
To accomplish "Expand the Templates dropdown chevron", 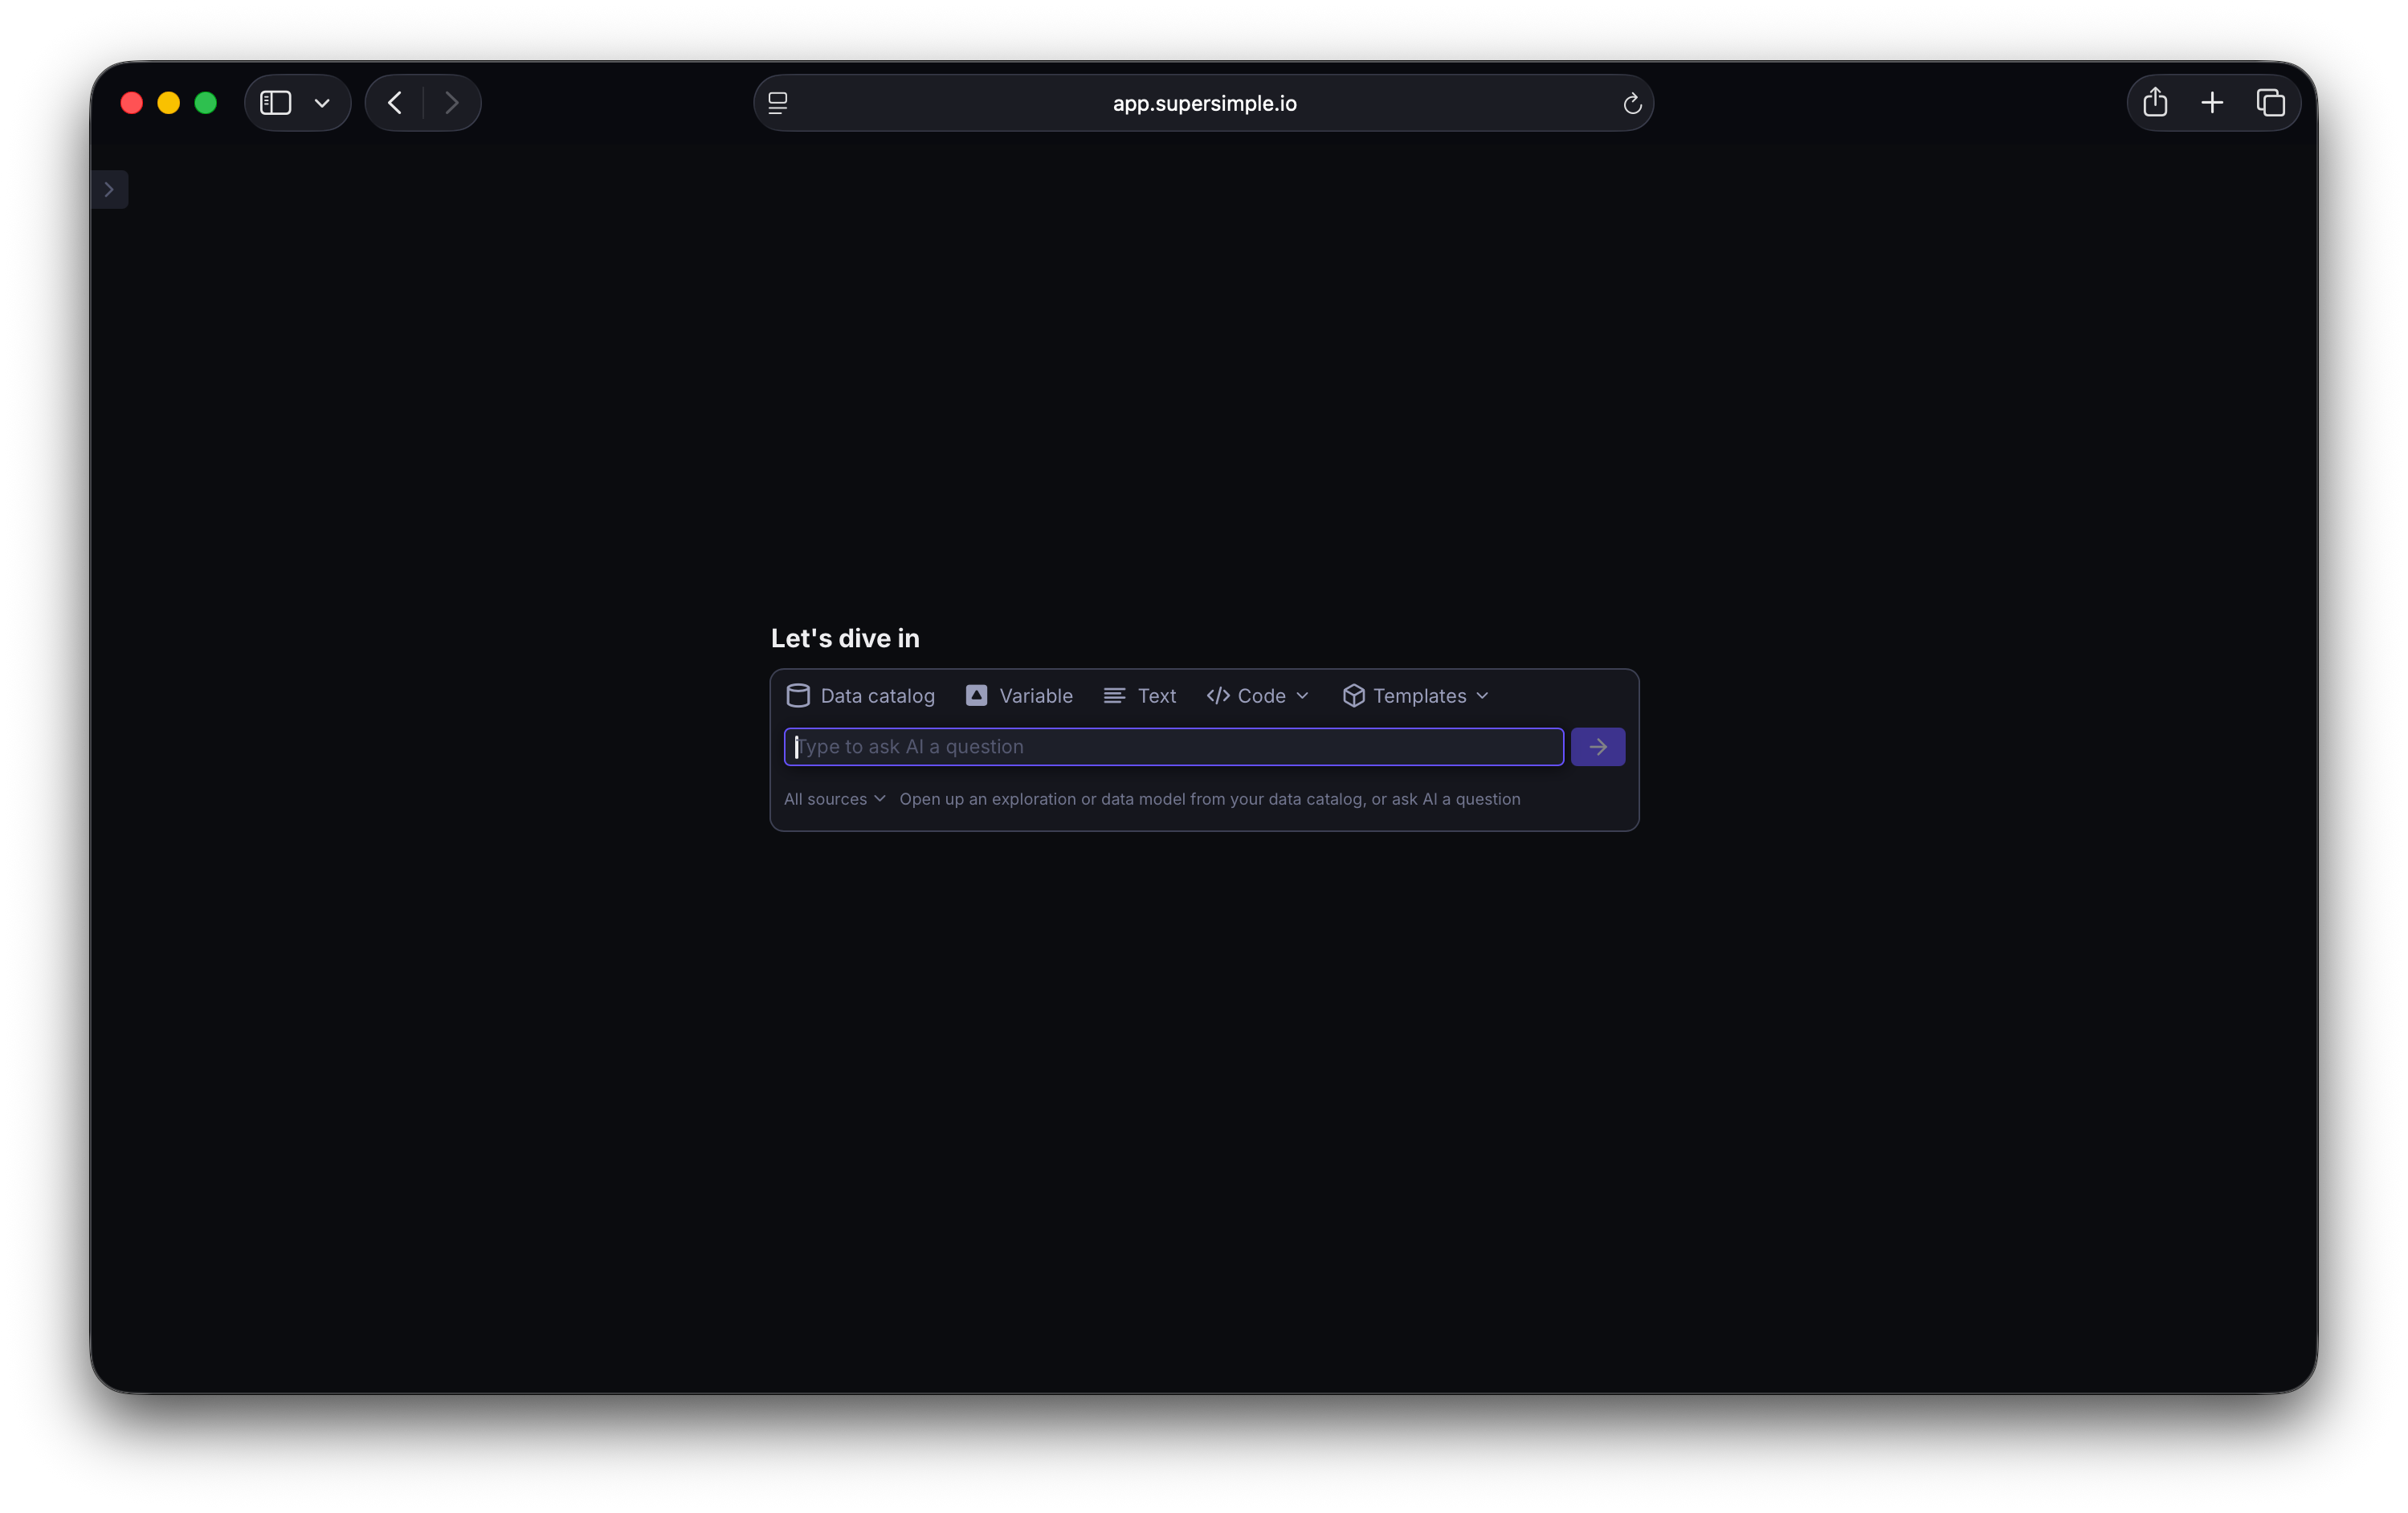I will pyautogui.click(x=1482, y=695).
